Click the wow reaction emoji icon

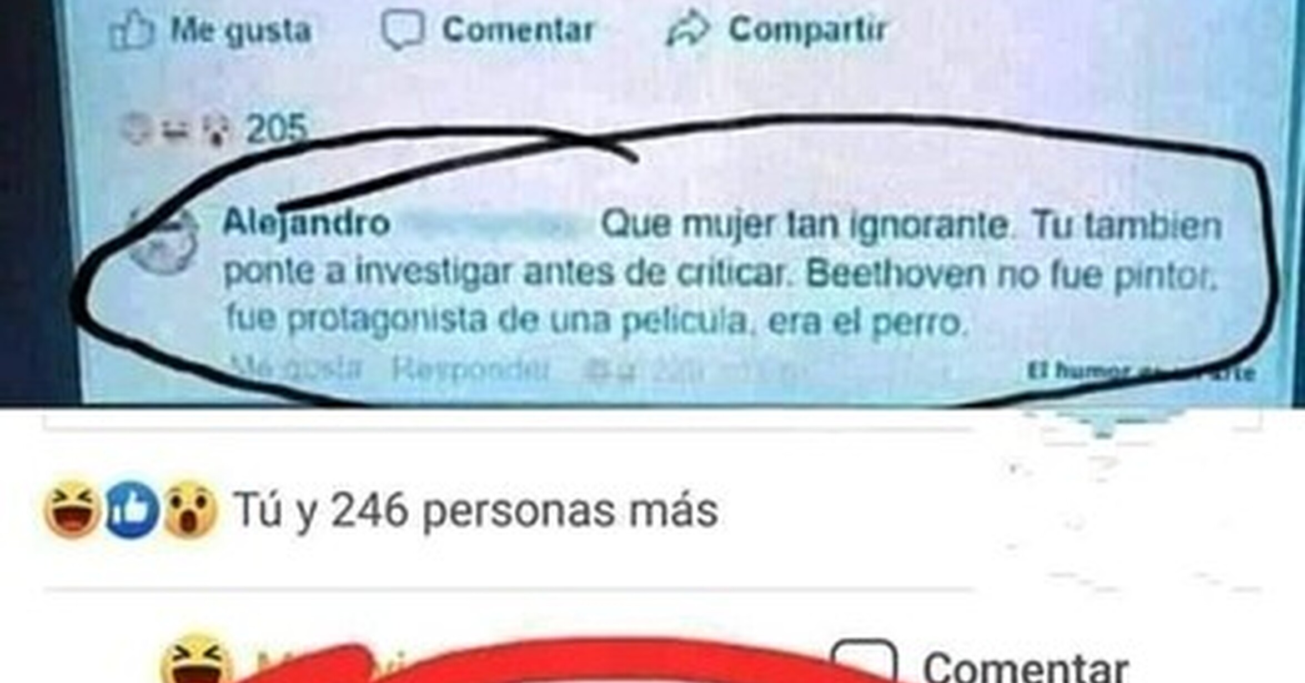190,510
